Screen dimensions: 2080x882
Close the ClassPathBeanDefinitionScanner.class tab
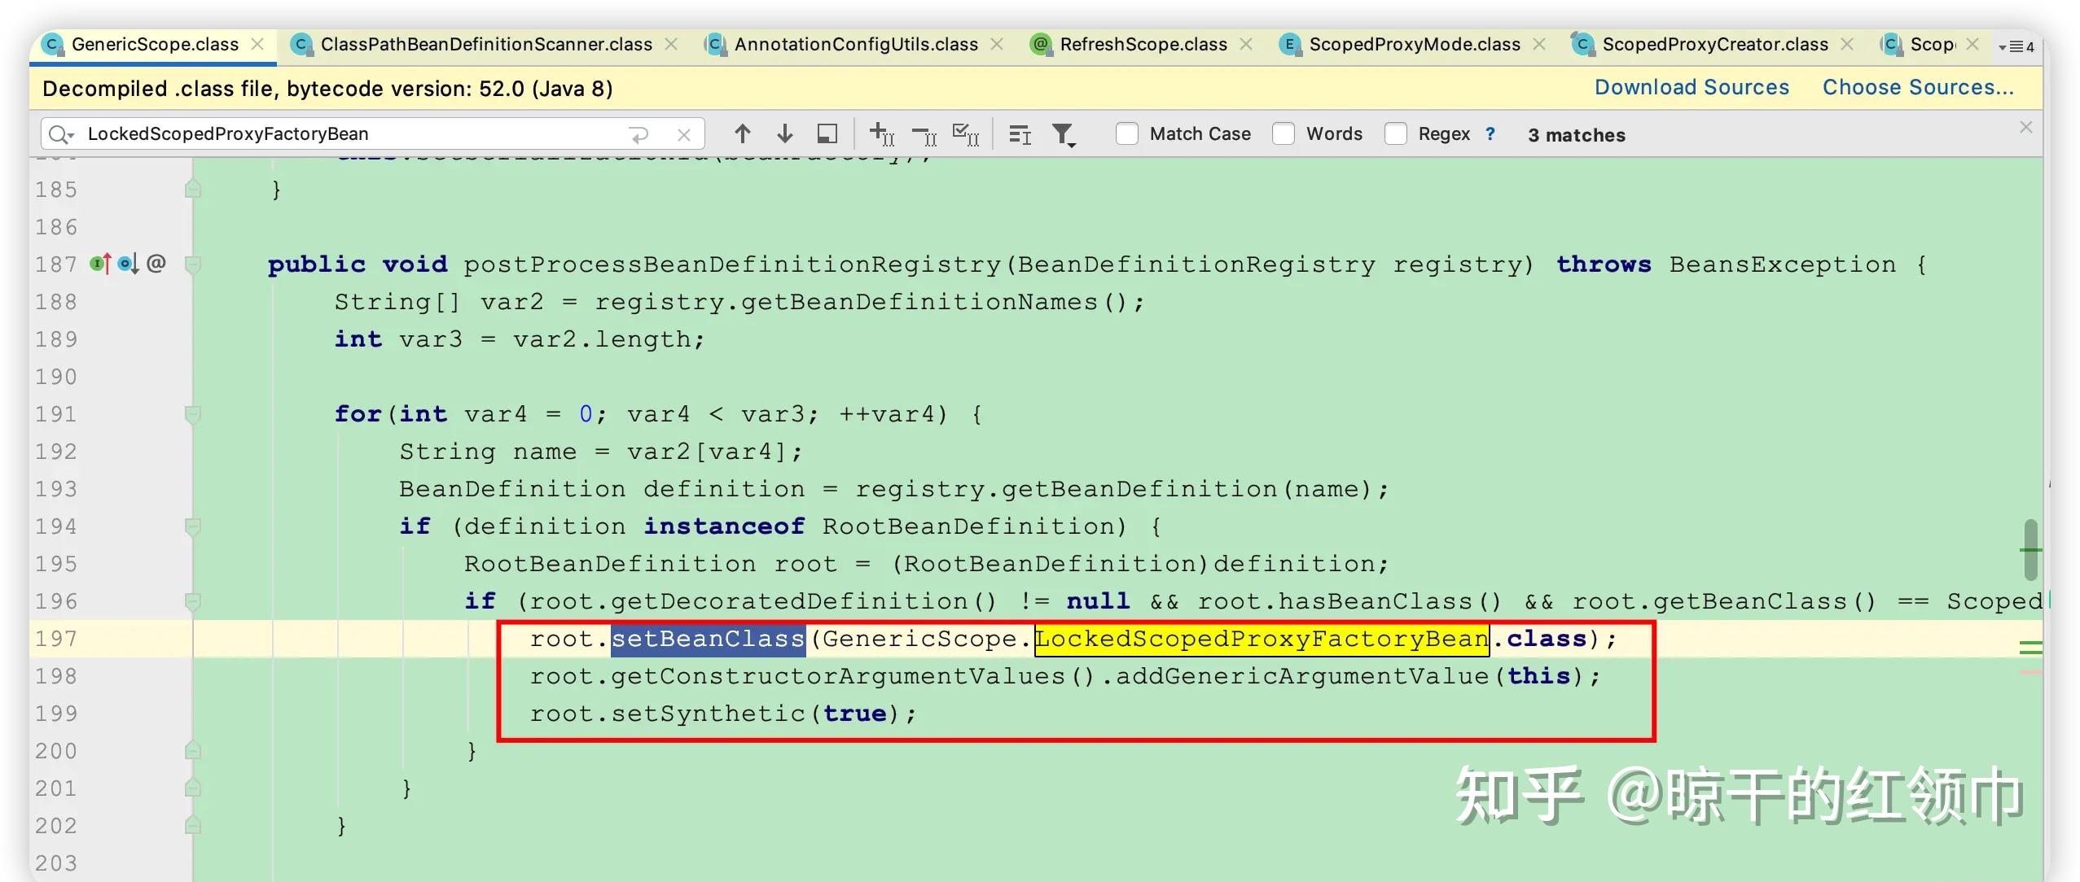tap(671, 44)
